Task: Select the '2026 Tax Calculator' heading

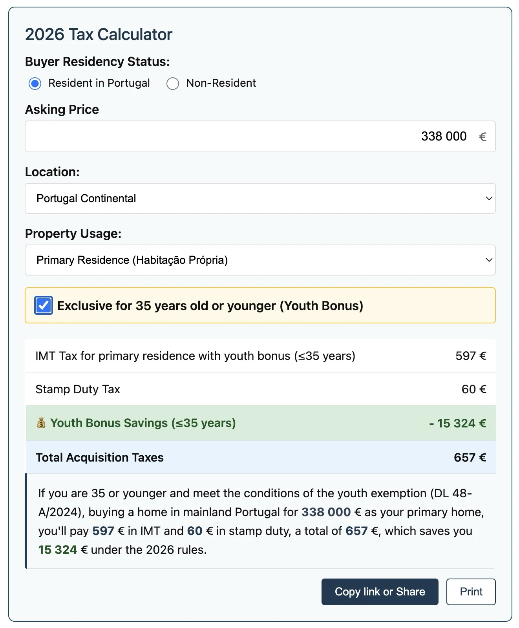Action: [99, 35]
